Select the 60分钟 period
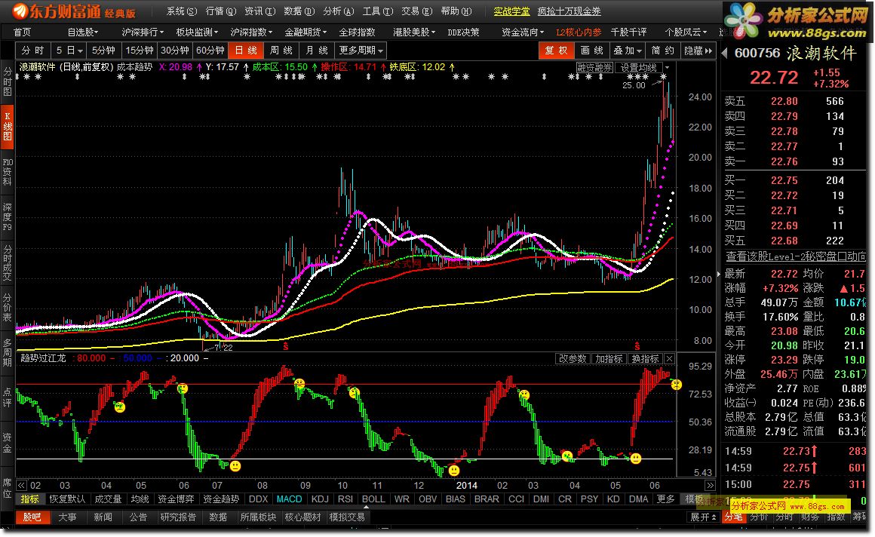 tap(210, 51)
